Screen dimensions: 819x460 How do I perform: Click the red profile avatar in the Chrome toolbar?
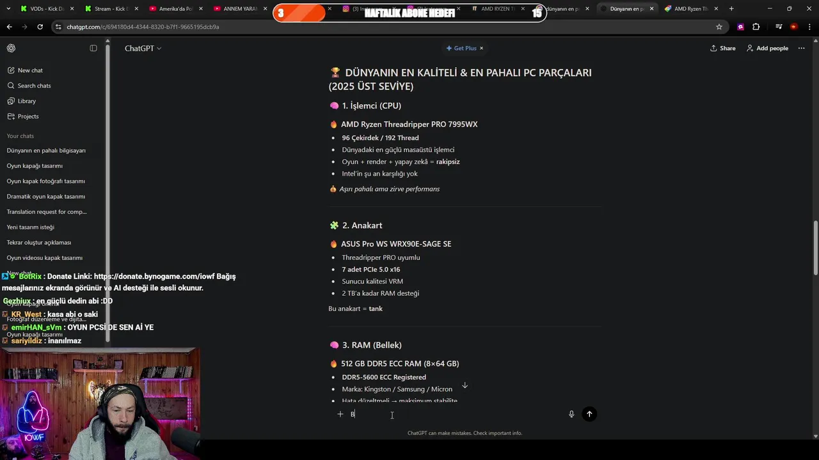[x=793, y=27]
